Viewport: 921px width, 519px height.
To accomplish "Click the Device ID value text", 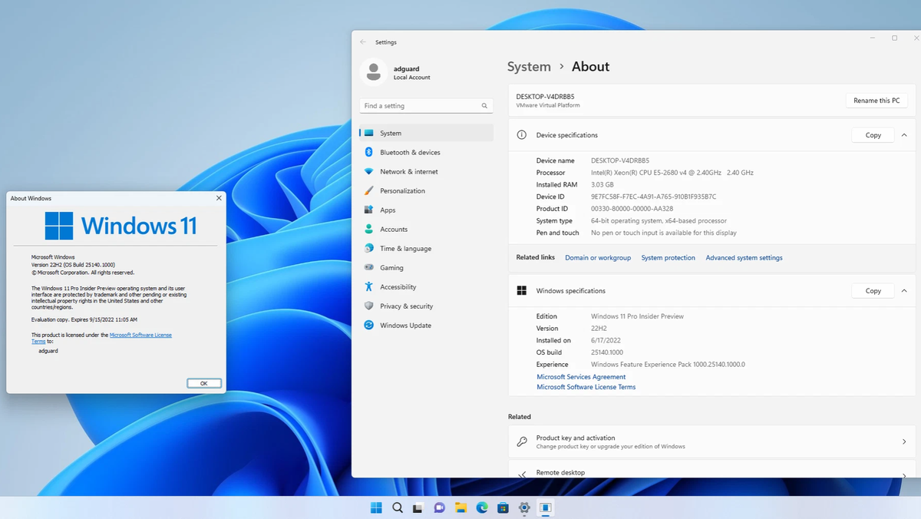I will (x=653, y=197).
